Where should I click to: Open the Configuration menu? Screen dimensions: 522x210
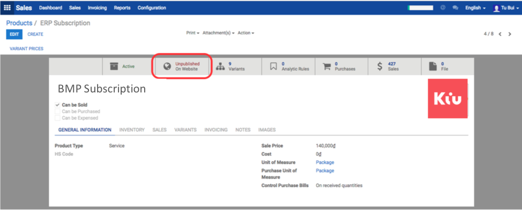(x=152, y=7)
